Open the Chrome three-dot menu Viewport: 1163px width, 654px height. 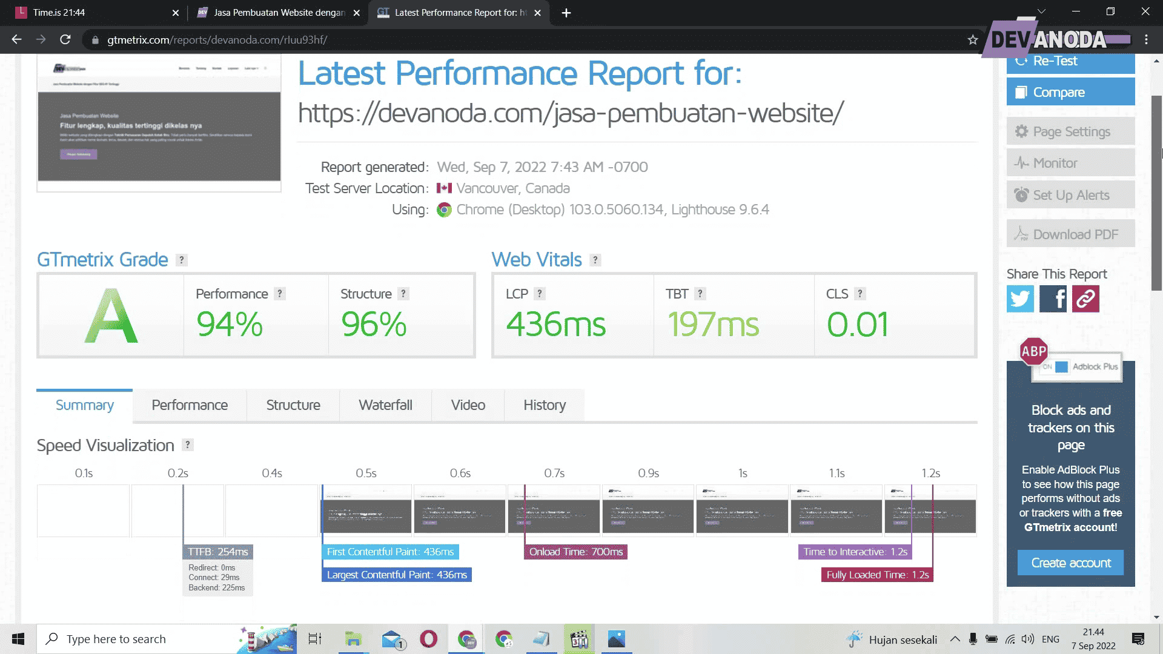(x=1146, y=39)
